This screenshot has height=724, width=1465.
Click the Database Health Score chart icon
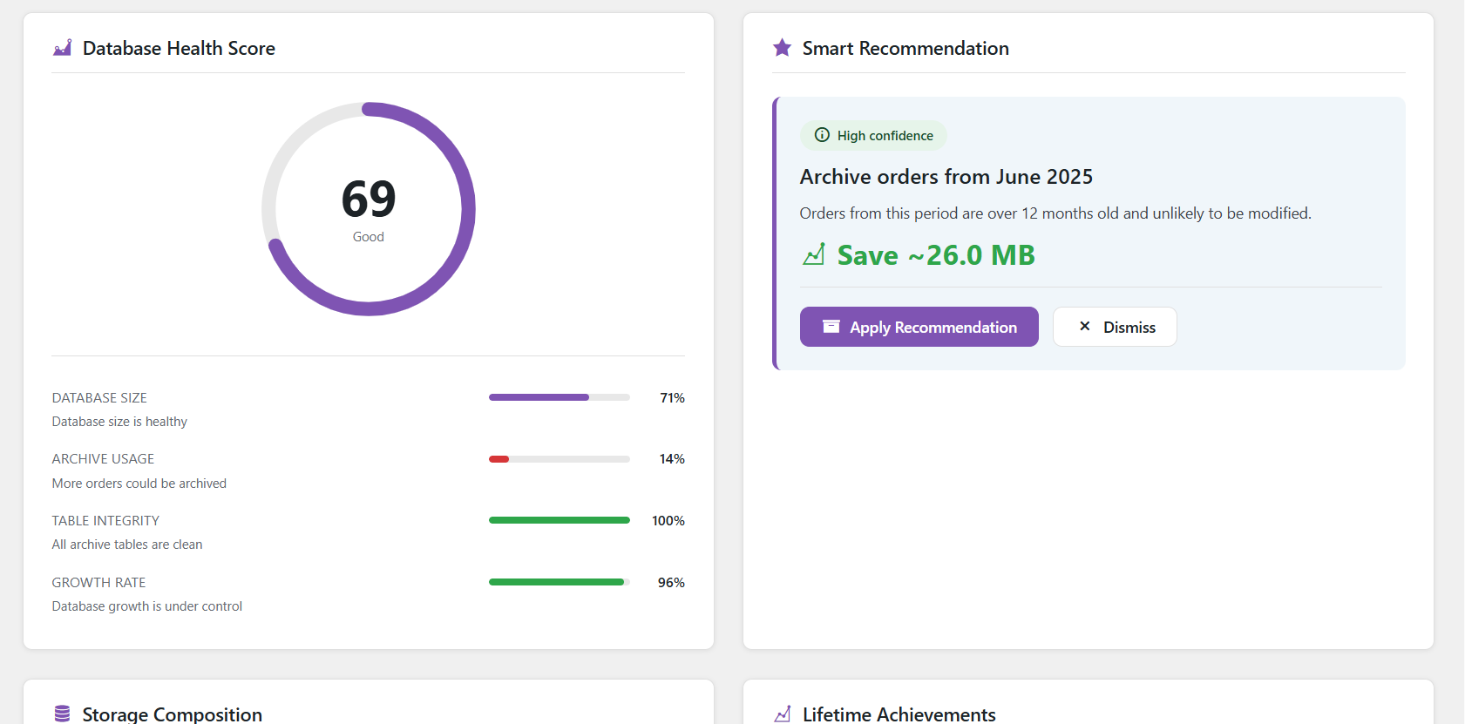[62, 48]
